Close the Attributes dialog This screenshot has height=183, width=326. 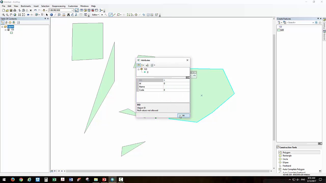pyautogui.click(x=187, y=60)
